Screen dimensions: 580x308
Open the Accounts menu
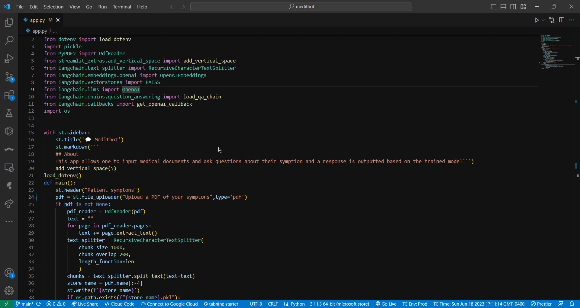coord(9,273)
